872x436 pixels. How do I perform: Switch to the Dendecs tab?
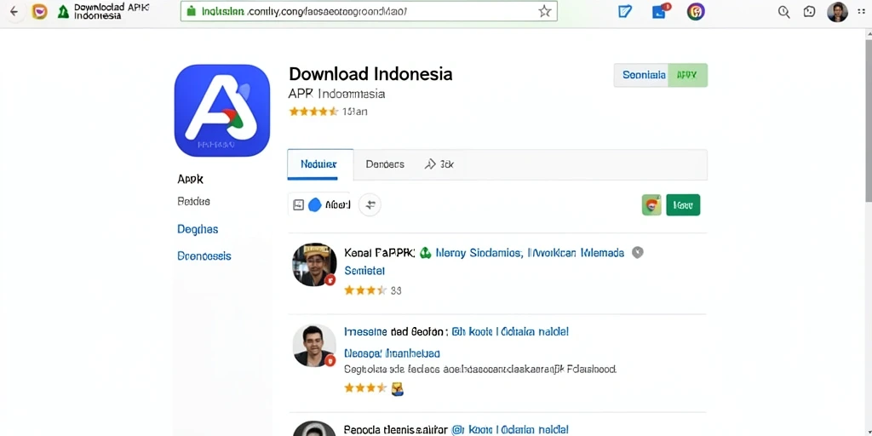tap(385, 164)
